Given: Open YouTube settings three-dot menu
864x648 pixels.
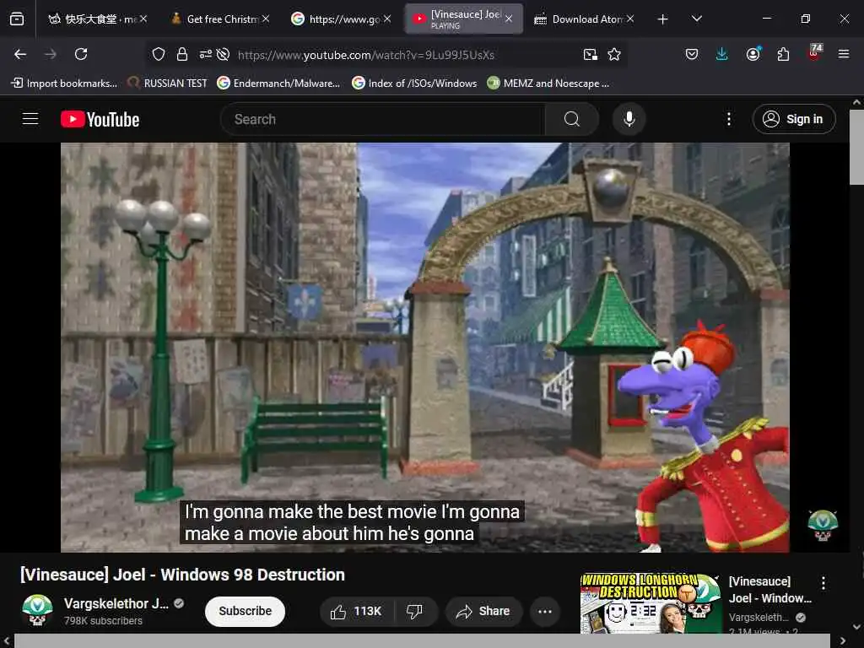Looking at the screenshot, I should click(728, 119).
